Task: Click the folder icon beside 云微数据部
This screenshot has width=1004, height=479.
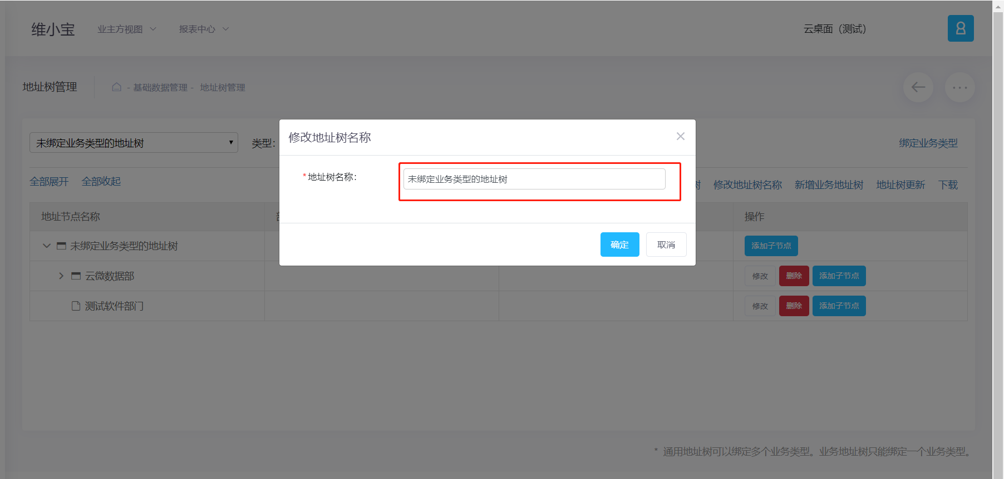Action: pos(76,276)
